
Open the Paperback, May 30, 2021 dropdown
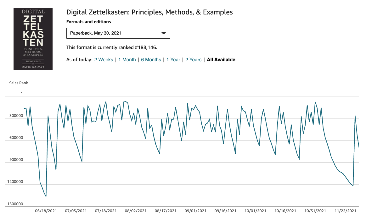point(118,33)
